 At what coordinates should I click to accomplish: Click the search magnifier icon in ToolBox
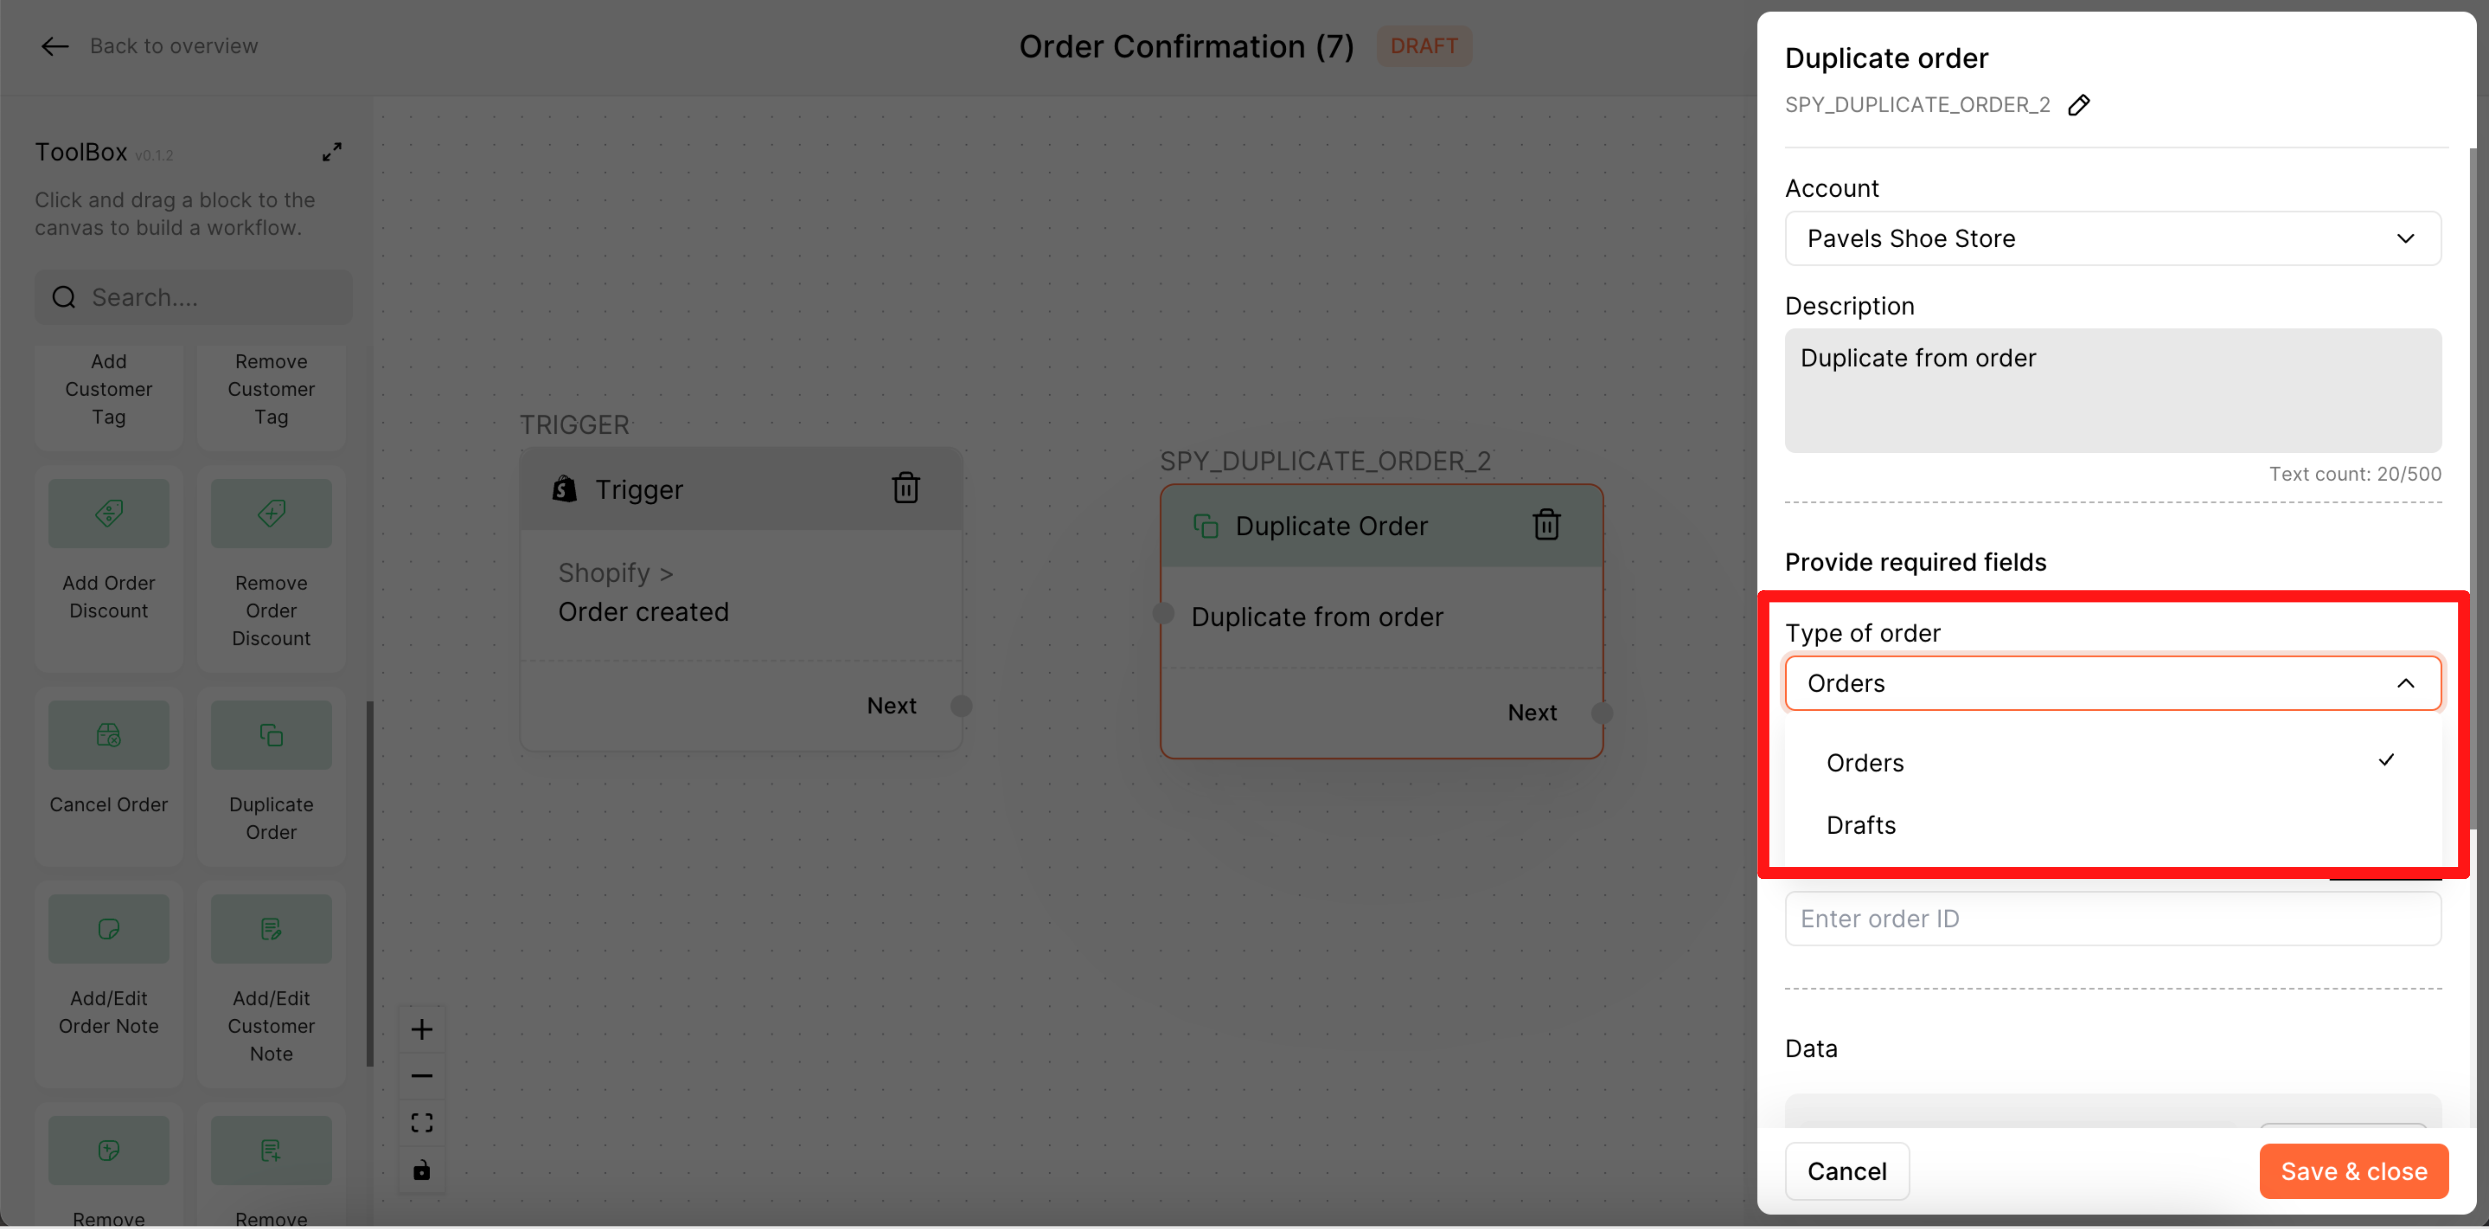64,297
